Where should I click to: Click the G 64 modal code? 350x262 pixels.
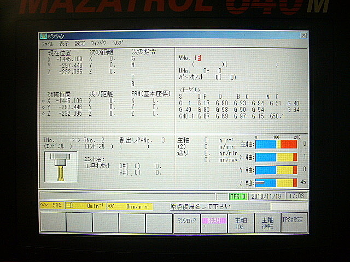pyautogui.click(x=293, y=110)
